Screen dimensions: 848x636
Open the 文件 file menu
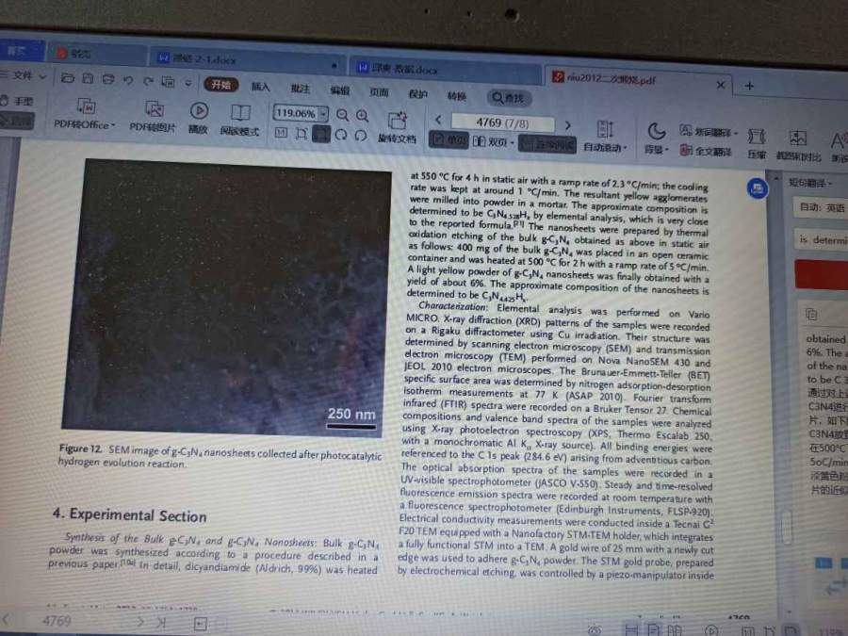(x=24, y=75)
